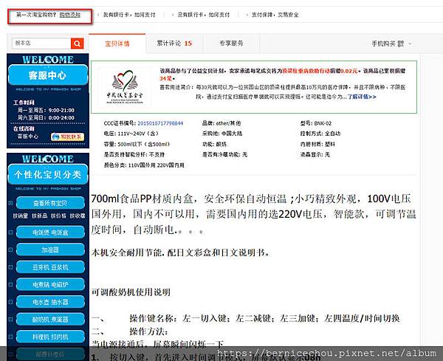Open the 电饭煲 电饭盒 category
Screen dimensions: 443x361
point(50,233)
